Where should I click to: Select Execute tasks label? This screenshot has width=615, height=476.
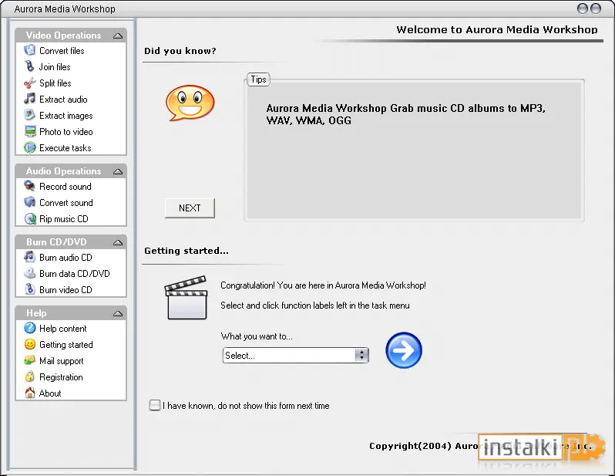coord(65,147)
